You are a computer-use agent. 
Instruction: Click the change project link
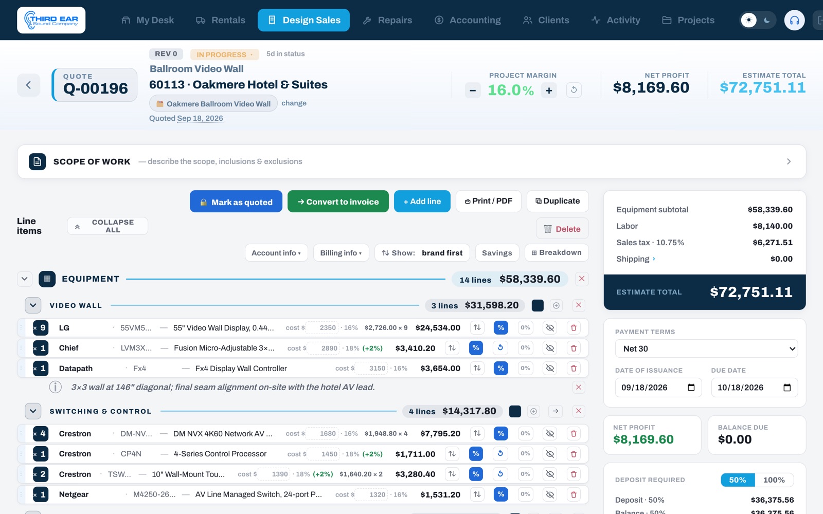294,103
